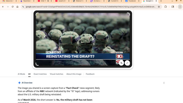Image resolution: width=183 pixels, height=103 pixels.
Task: Close the Ask a question tab
Action: point(104,1)
